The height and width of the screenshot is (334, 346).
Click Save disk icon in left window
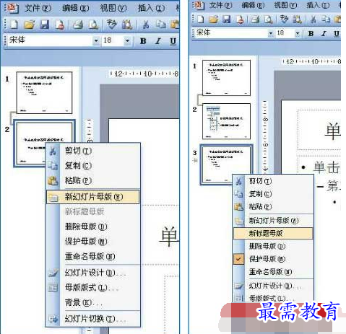click(x=44, y=24)
